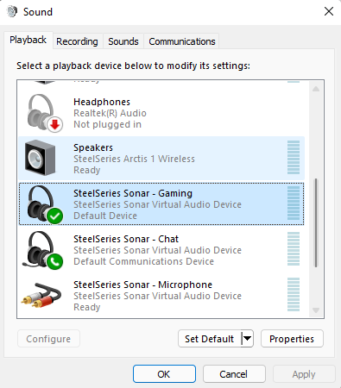Click the scroll down arrow in device list

(x=316, y=310)
